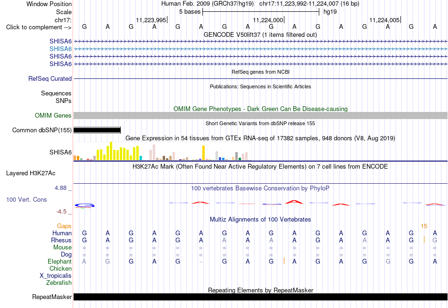The height and width of the screenshot is (308, 448).
Task: Select the Human species label
Action: [x=62, y=233]
